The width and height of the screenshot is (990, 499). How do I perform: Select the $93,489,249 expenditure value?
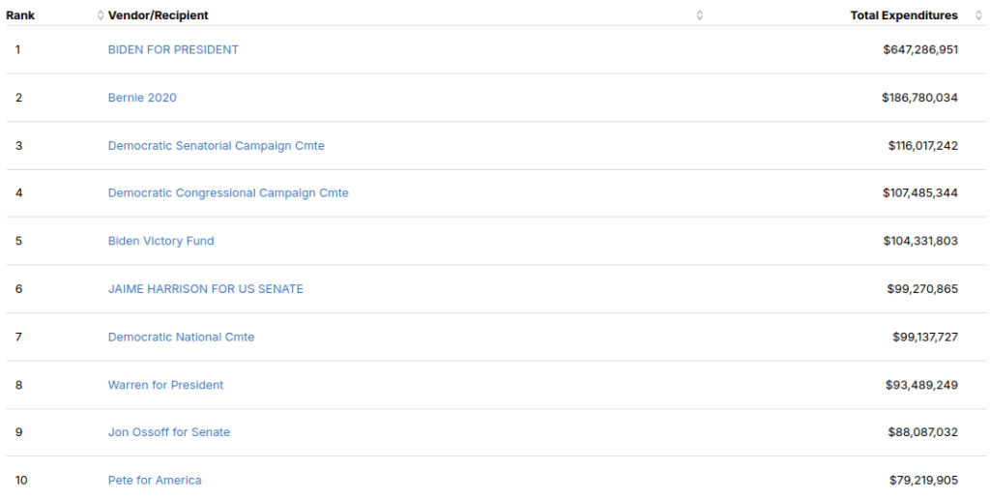[921, 385]
